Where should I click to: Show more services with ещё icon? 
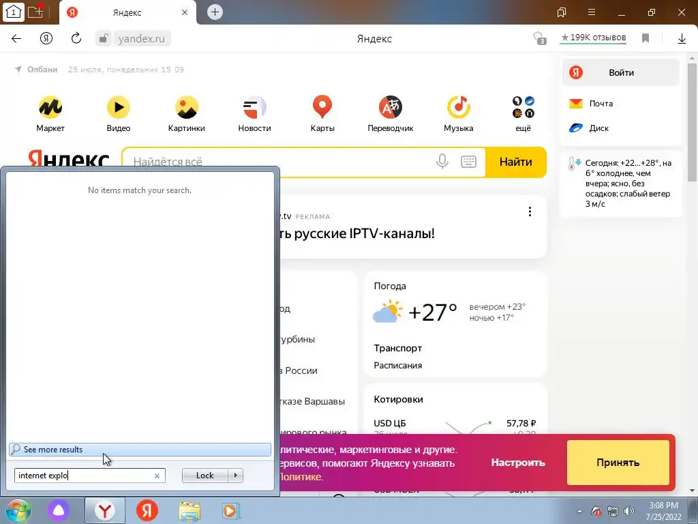(523, 107)
